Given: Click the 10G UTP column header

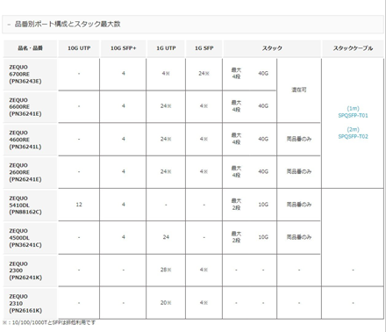Looking at the screenshot, I should [79, 48].
